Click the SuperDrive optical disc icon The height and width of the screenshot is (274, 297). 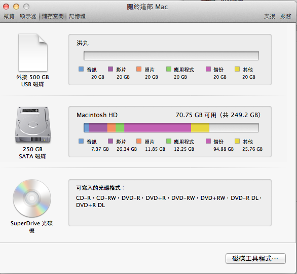32,198
